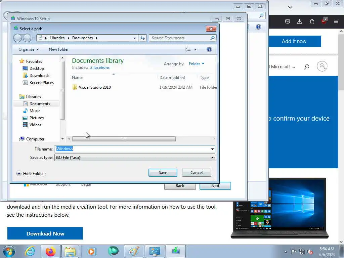
Task: Click the Microsoft site search magnifier icon
Action: coord(306,67)
